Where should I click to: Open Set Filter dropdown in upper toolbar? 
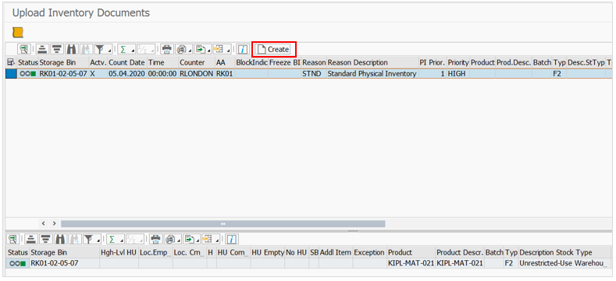point(102,49)
